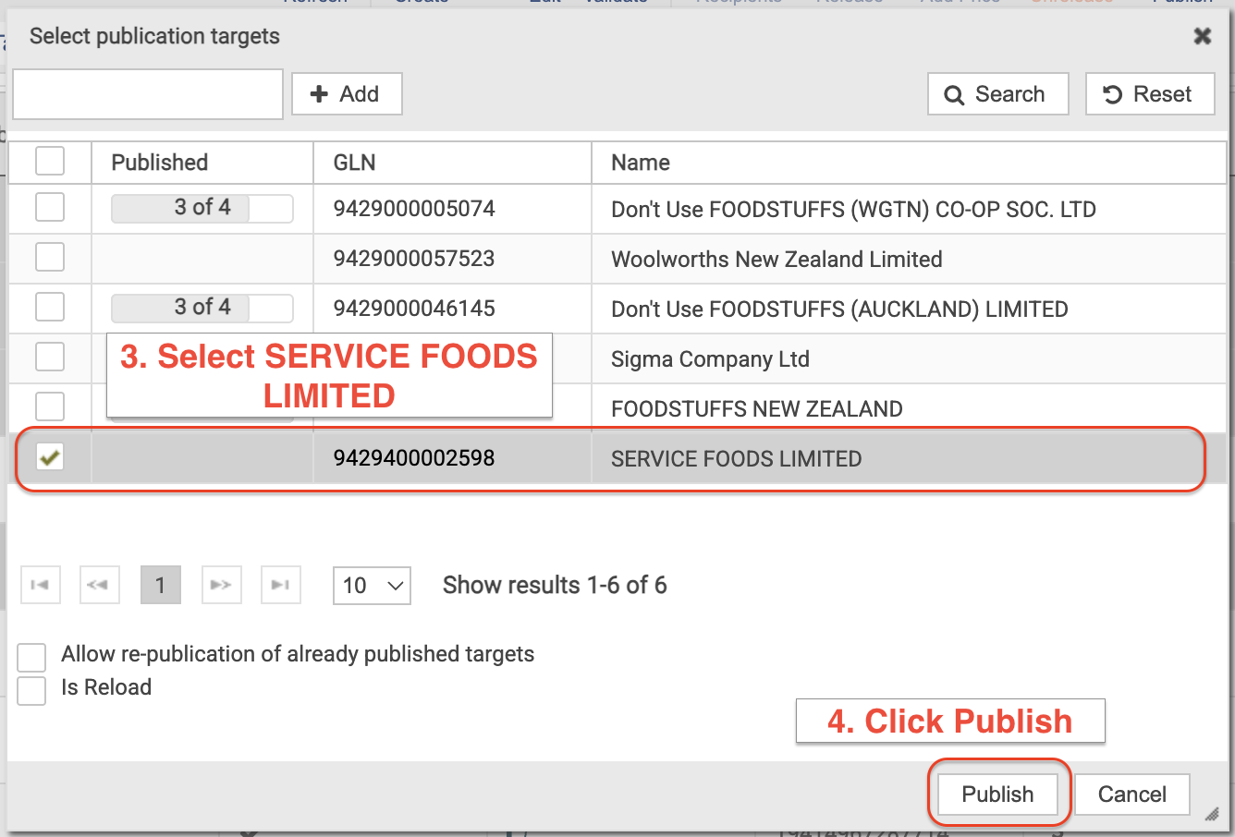Click the name Woolworths New Zealand Limited
1235x837 pixels.
point(776,260)
